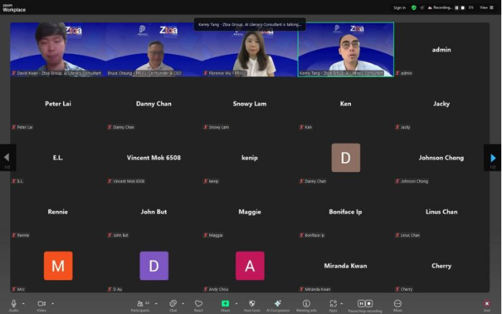
Task: Pause or stop recording in the toolbar
Action: [365, 304]
